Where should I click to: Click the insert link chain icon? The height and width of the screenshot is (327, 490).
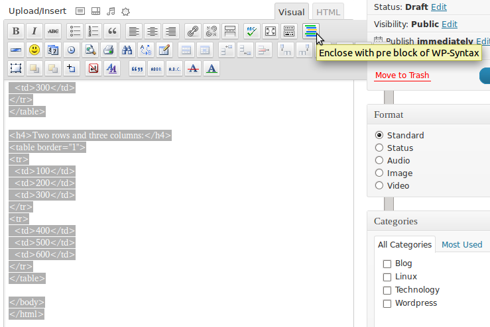(x=192, y=31)
